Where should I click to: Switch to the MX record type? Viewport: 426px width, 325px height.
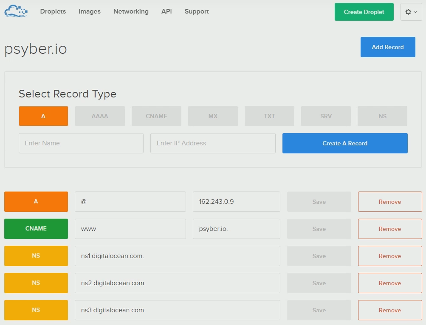pyautogui.click(x=213, y=116)
